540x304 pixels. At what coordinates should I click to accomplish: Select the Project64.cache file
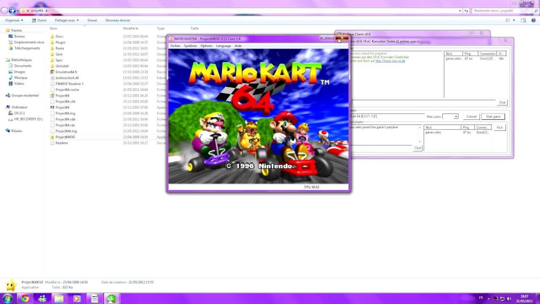tap(67, 90)
